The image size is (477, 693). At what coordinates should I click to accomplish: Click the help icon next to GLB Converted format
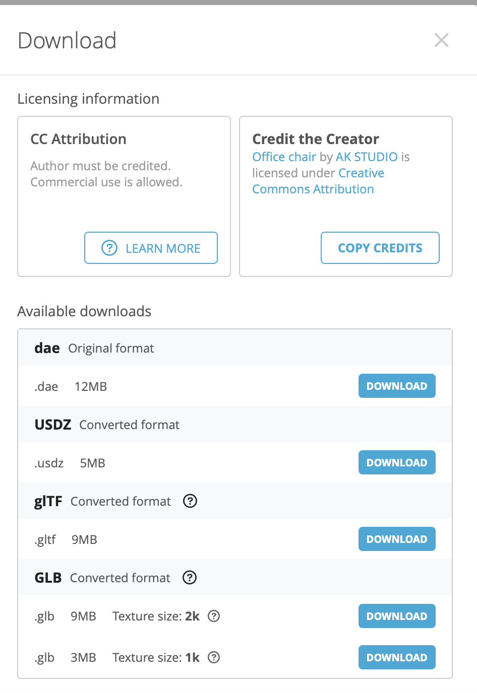tap(190, 578)
